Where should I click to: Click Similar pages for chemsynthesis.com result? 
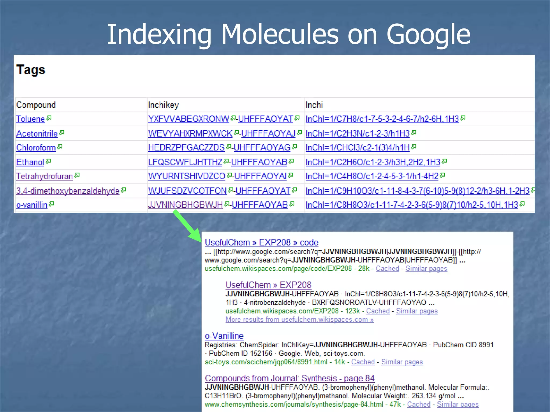[458, 404]
